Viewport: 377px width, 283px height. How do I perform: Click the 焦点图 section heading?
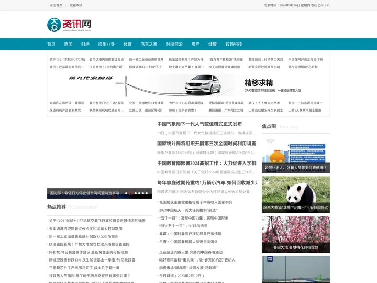coord(269,127)
